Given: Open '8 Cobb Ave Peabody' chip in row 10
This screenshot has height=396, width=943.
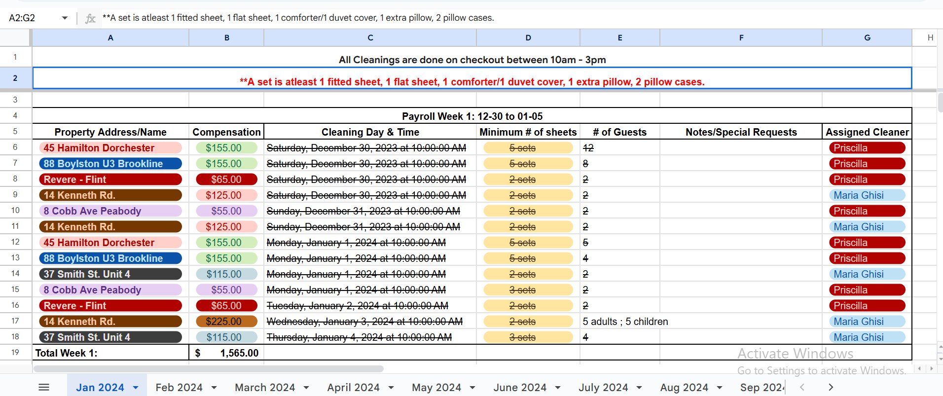Looking at the screenshot, I should (x=110, y=211).
